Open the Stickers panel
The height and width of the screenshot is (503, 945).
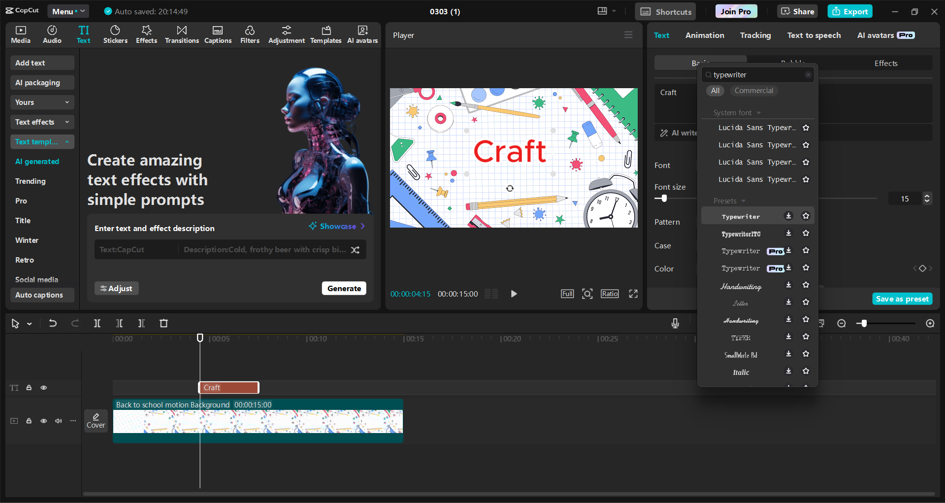pyautogui.click(x=115, y=34)
